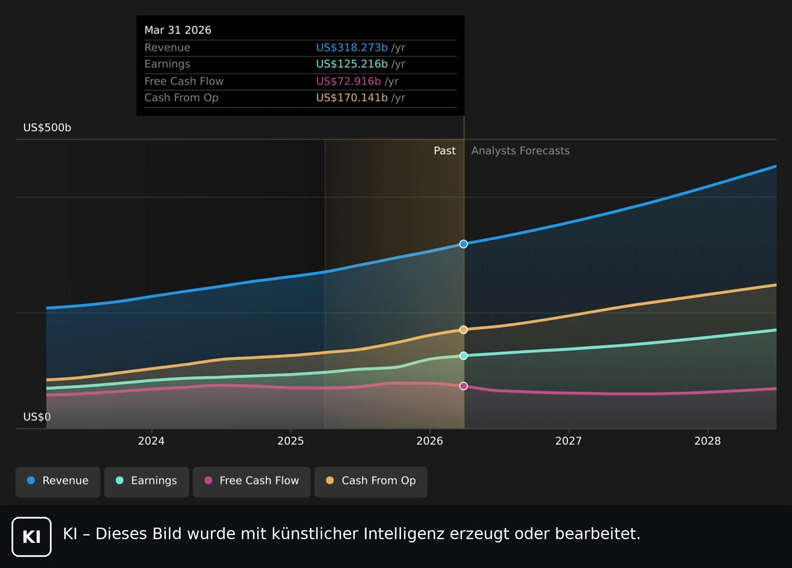
Task: Click the blue Revenue legend dot
Action: [x=31, y=480]
